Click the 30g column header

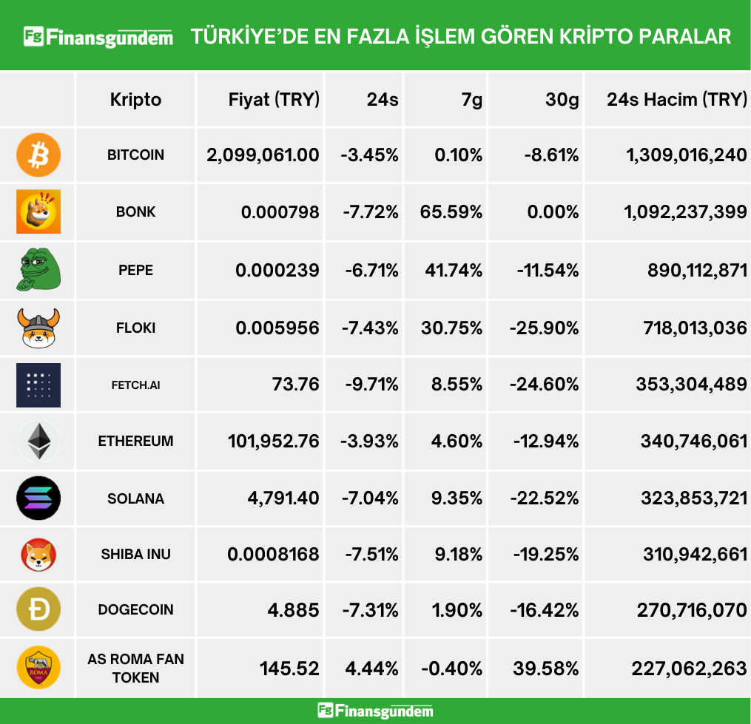click(562, 100)
